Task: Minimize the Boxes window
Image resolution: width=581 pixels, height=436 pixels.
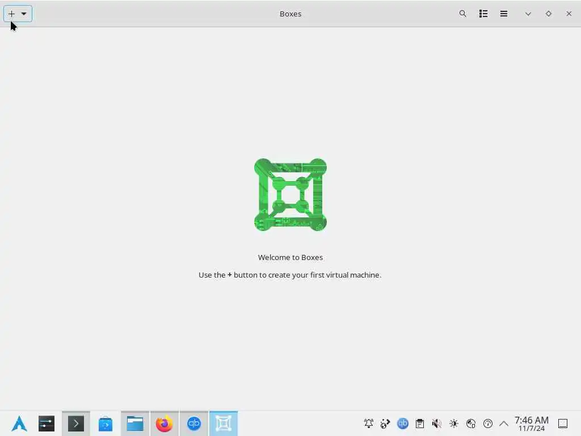Action: pos(528,14)
